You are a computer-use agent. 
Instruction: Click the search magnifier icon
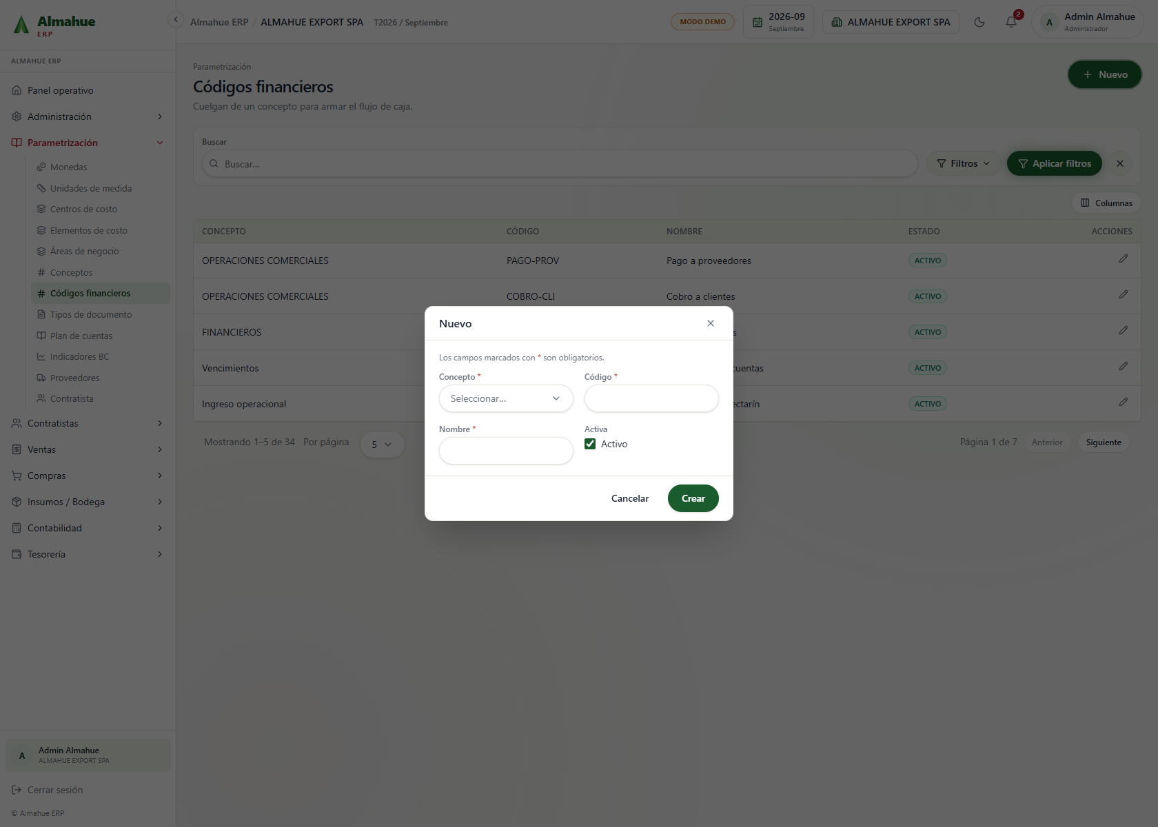(214, 164)
